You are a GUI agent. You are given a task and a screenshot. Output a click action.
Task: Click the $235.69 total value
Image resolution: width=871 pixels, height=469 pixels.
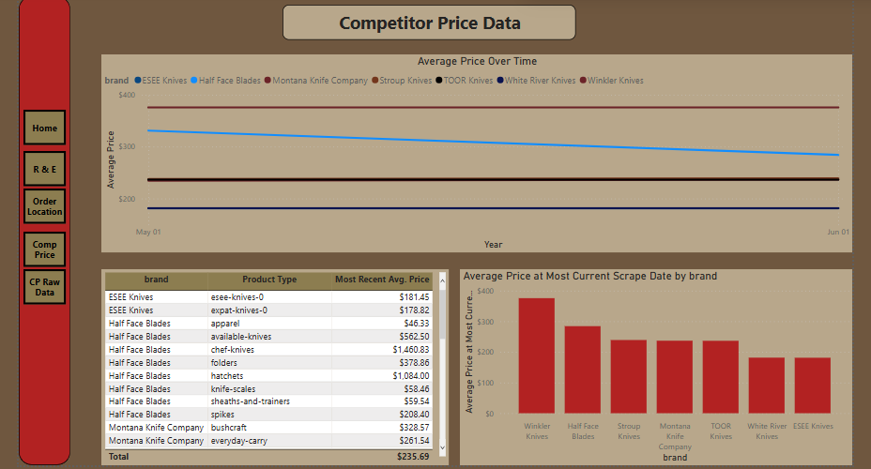coord(413,456)
